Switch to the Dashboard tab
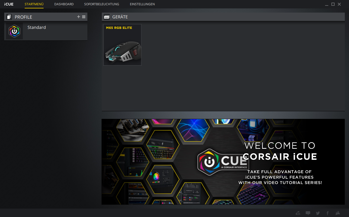 coord(64,4)
